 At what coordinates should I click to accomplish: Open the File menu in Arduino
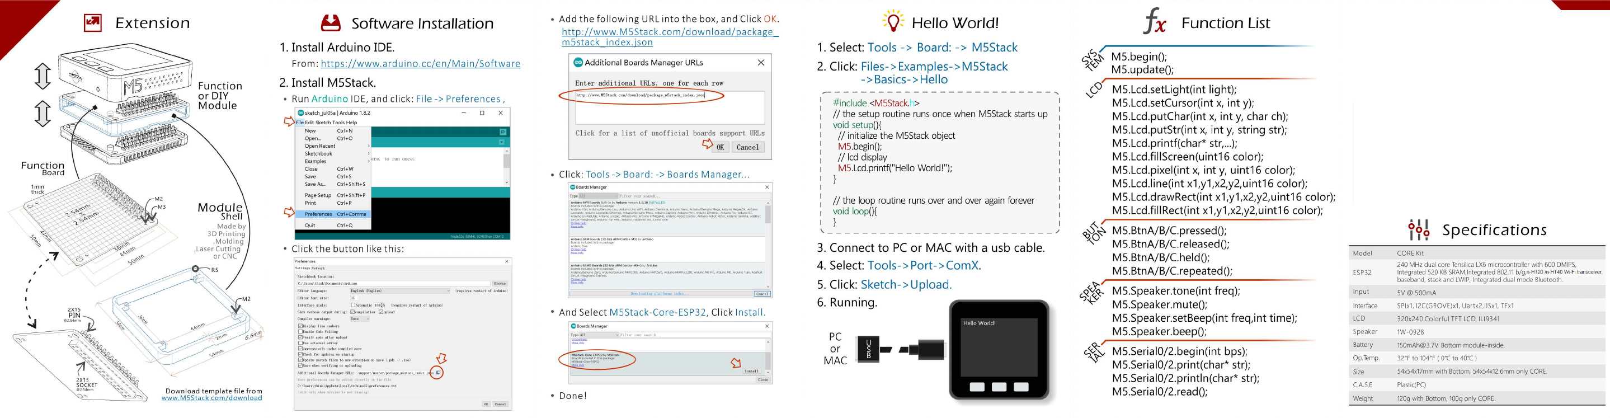[x=300, y=123]
